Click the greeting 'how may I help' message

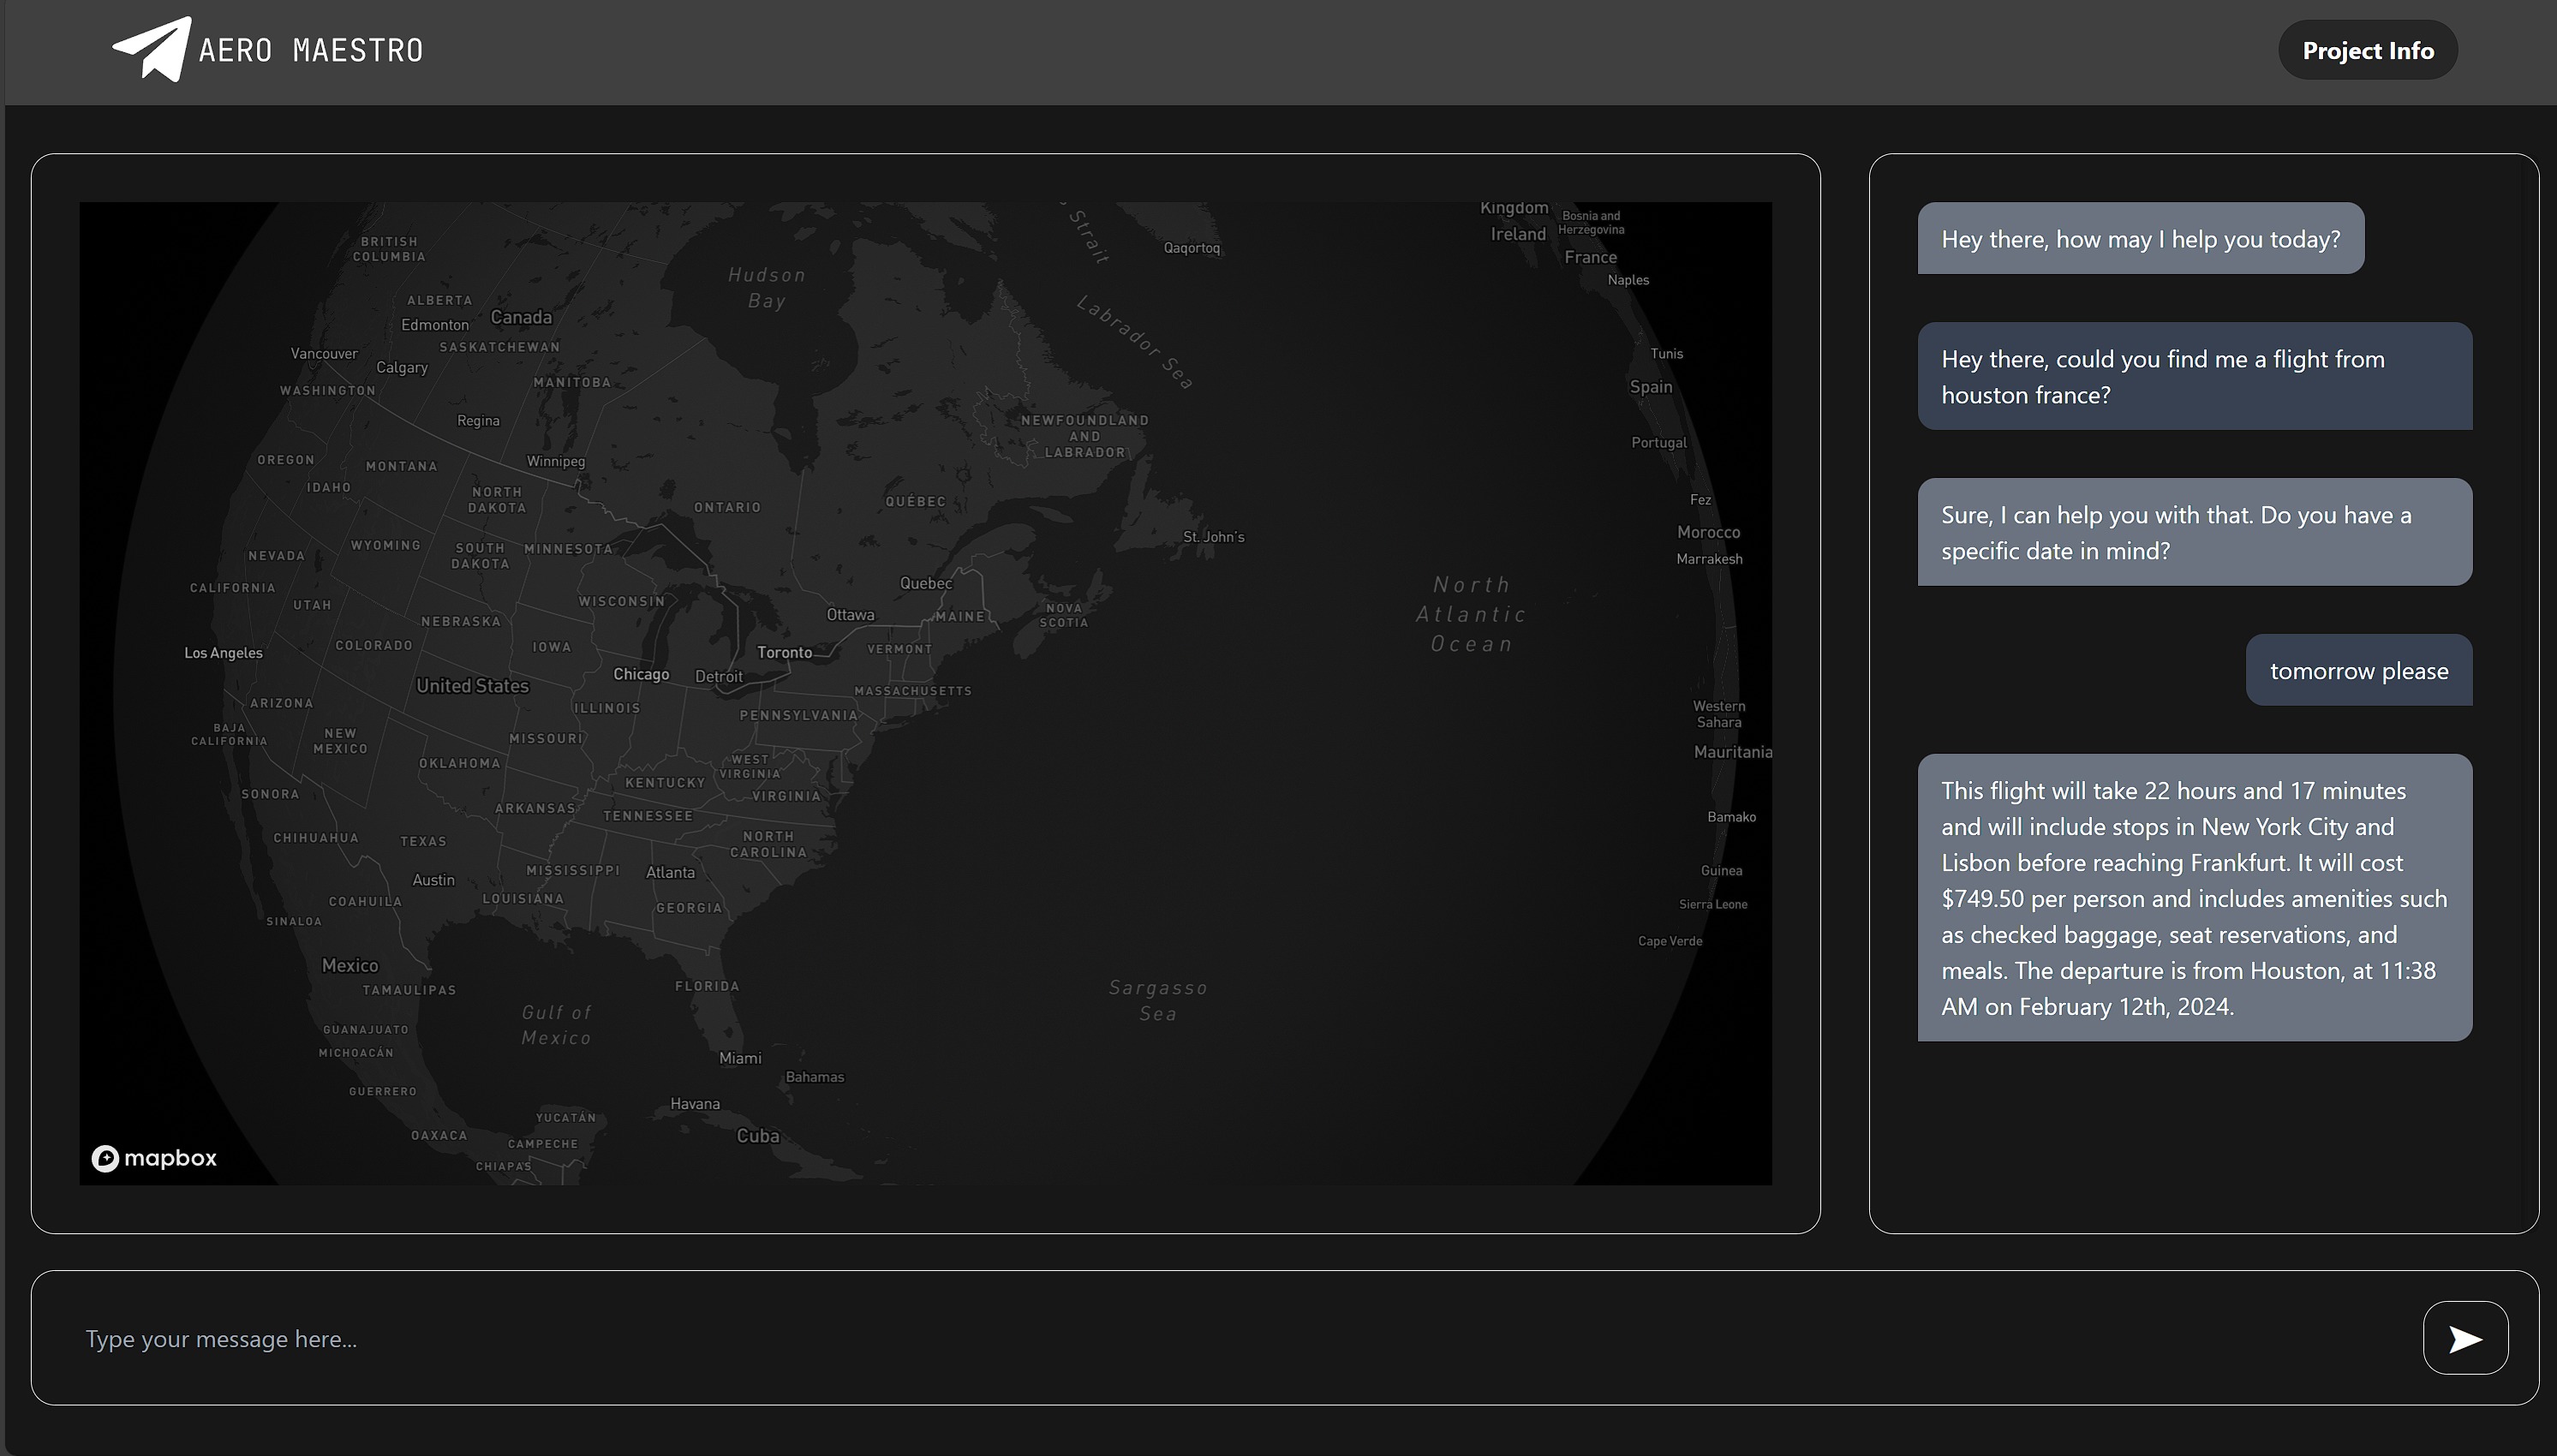click(x=2140, y=239)
